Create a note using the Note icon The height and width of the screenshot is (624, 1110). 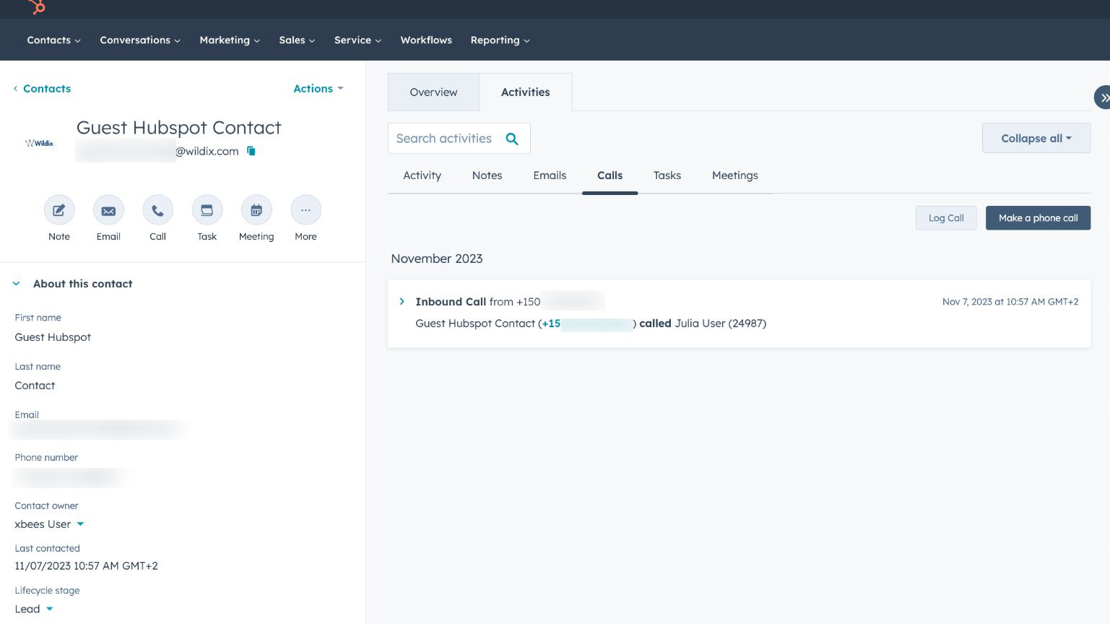tap(58, 210)
